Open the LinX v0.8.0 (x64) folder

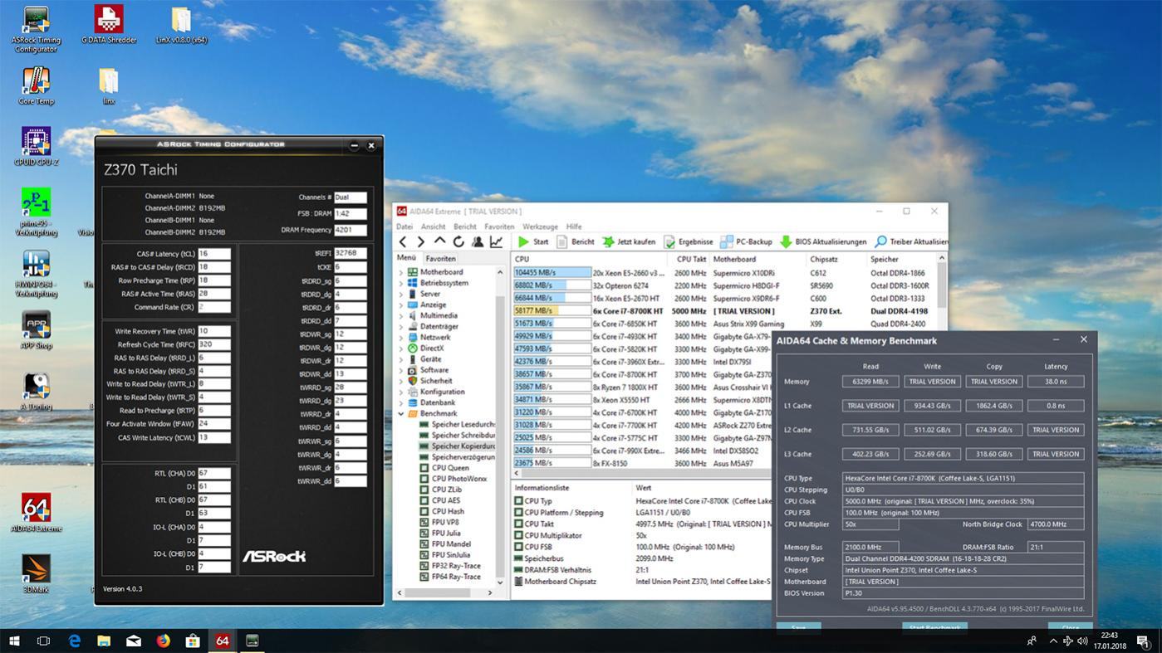pyautogui.click(x=181, y=25)
